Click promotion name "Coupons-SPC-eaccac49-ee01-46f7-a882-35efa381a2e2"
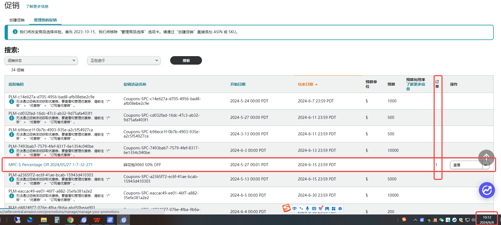 coord(161,195)
